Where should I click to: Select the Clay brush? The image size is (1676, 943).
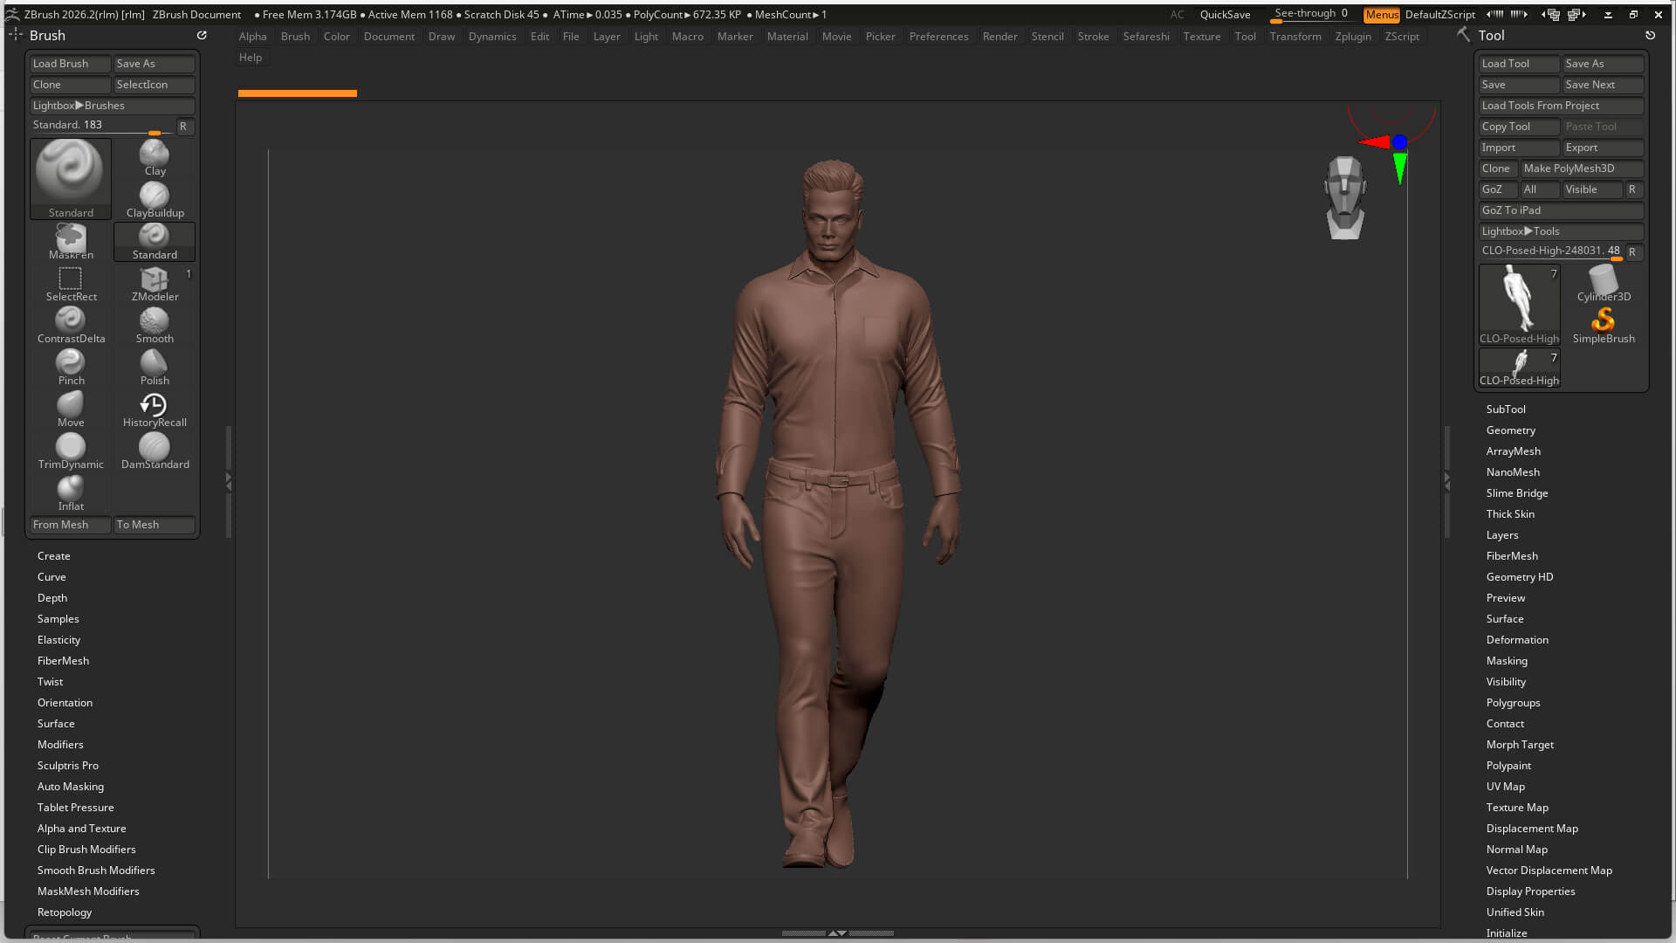point(155,158)
